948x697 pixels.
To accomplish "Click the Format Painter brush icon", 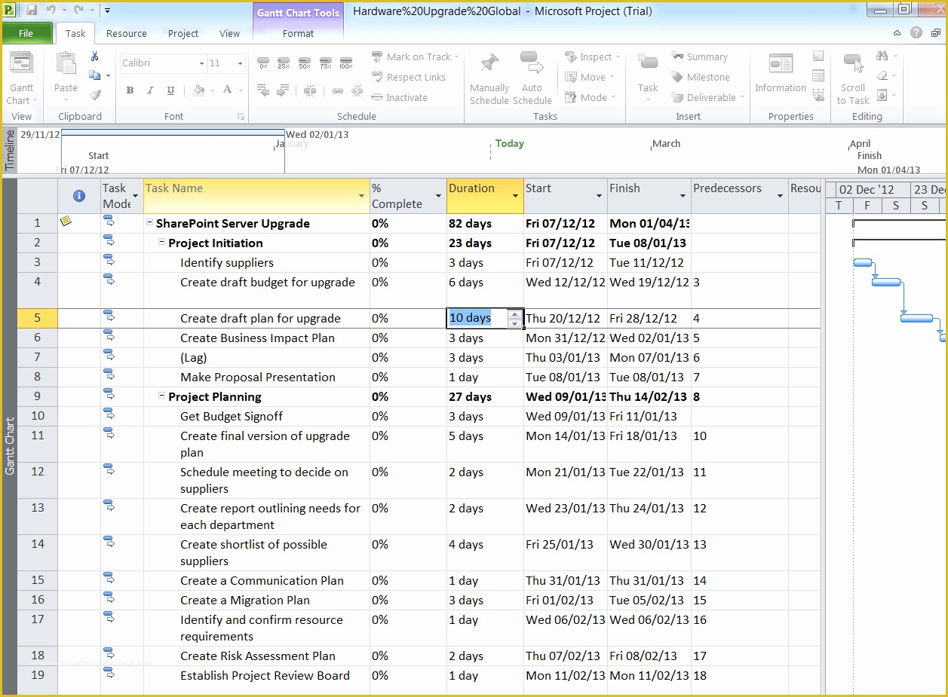I will 95,95.
